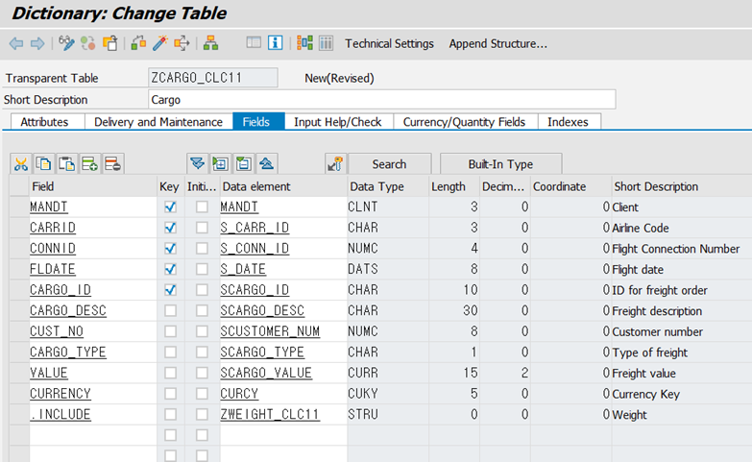
Task: Select the Fields tab
Action: tap(256, 122)
